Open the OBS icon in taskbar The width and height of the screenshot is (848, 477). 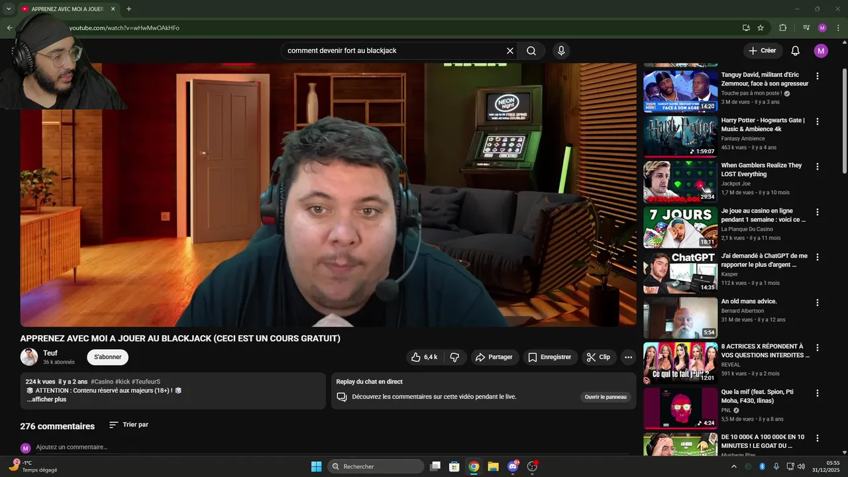coord(532,466)
